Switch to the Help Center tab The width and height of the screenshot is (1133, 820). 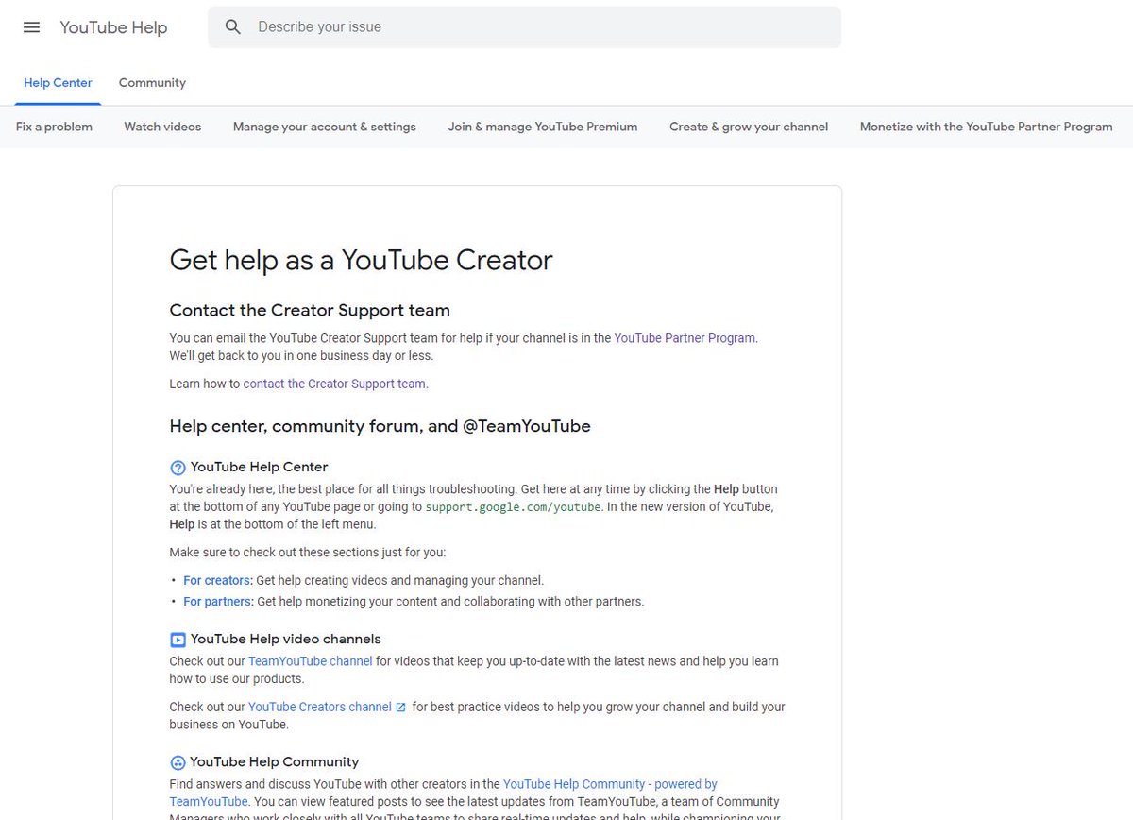point(58,83)
